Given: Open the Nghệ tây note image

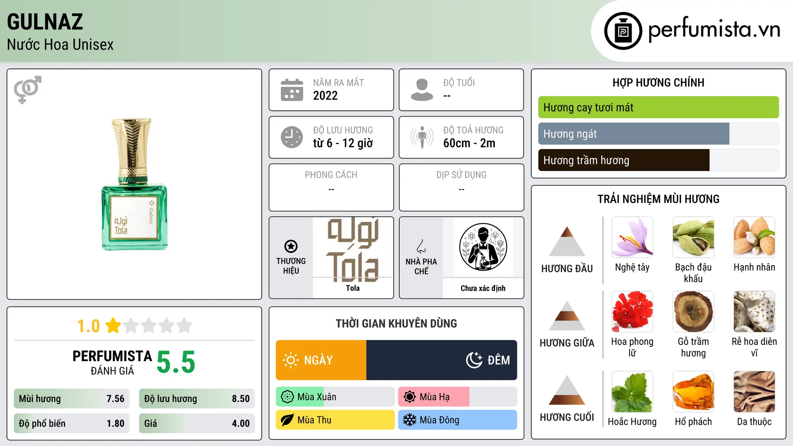Looking at the screenshot, I should tap(632, 237).
